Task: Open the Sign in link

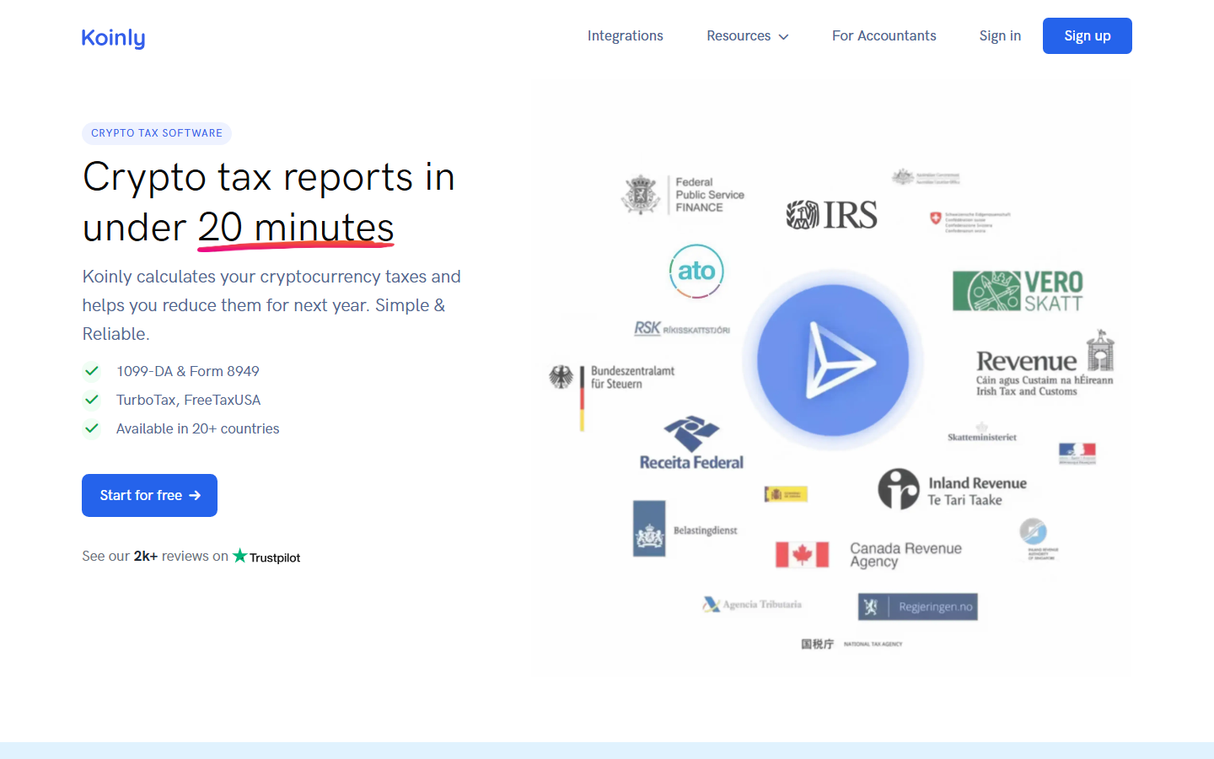Action: click(x=1000, y=35)
